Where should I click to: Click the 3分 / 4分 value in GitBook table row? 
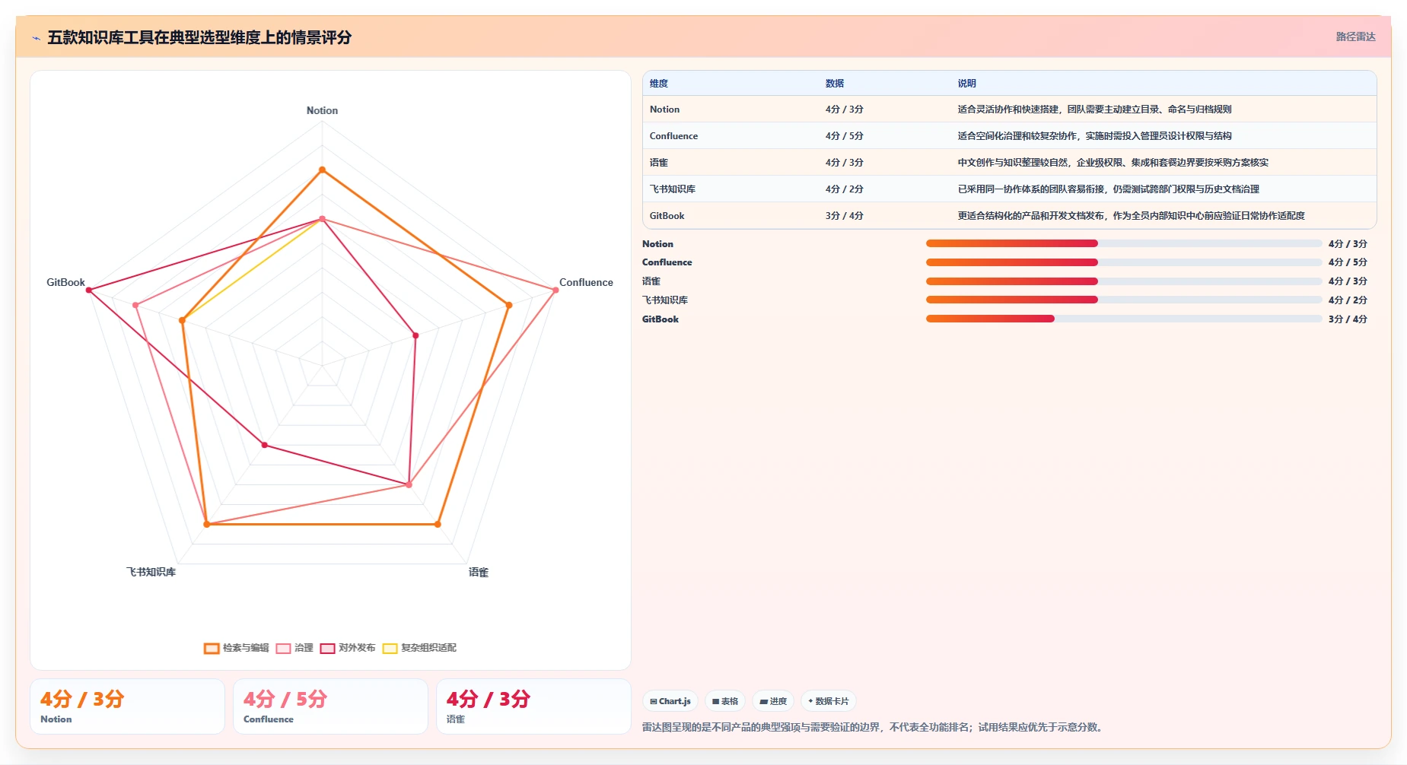[x=845, y=216]
